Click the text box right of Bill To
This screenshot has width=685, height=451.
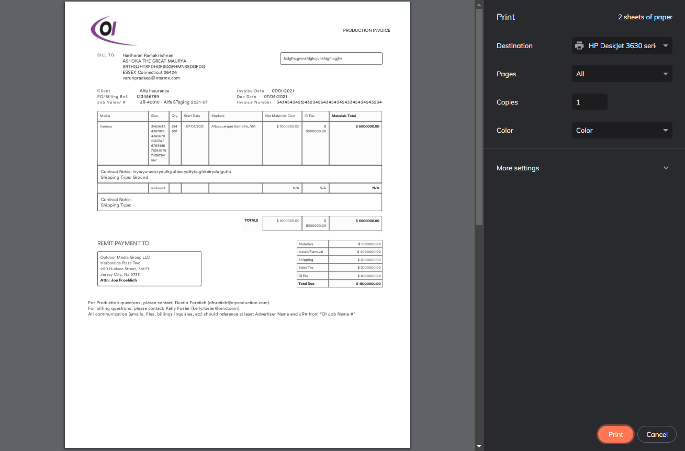pyautogui.click(x=331, y=59)
